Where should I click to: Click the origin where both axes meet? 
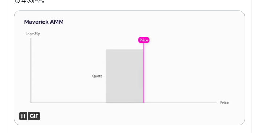31,103
